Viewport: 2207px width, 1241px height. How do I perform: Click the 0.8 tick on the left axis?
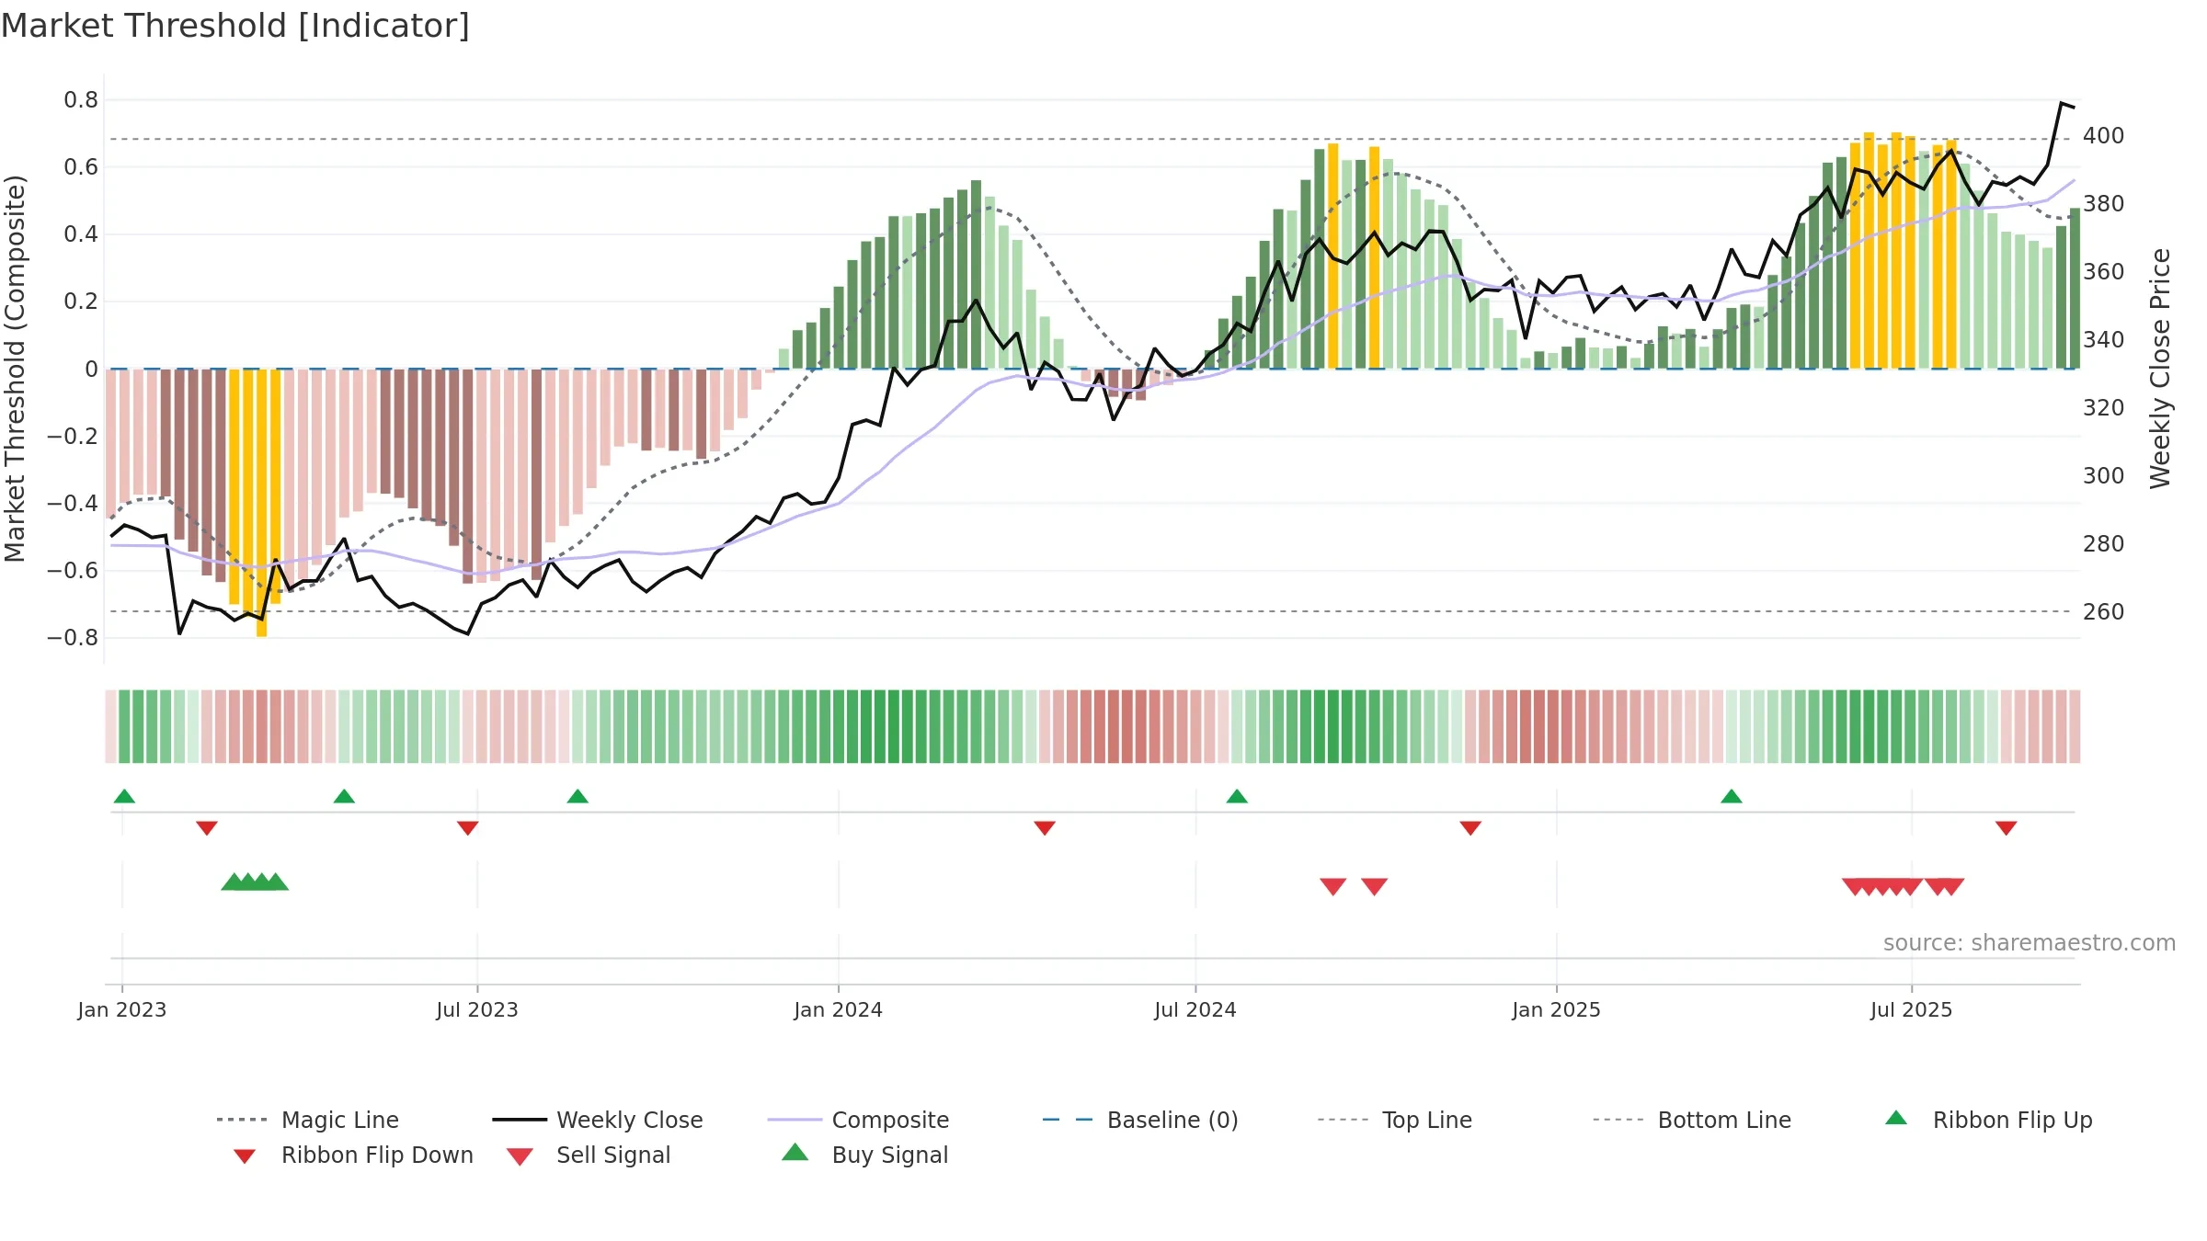pos(81,100)
